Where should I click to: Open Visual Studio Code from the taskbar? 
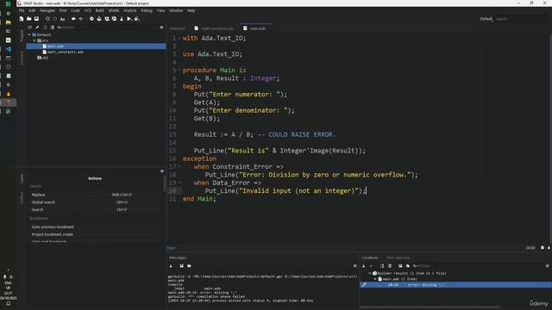pos(8,49)
